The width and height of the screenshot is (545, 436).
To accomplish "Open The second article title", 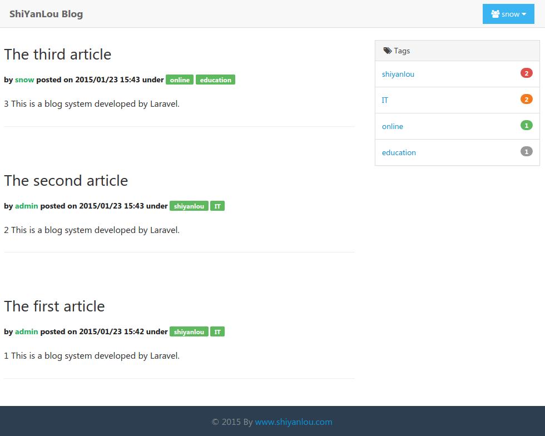I will point(66,180).
